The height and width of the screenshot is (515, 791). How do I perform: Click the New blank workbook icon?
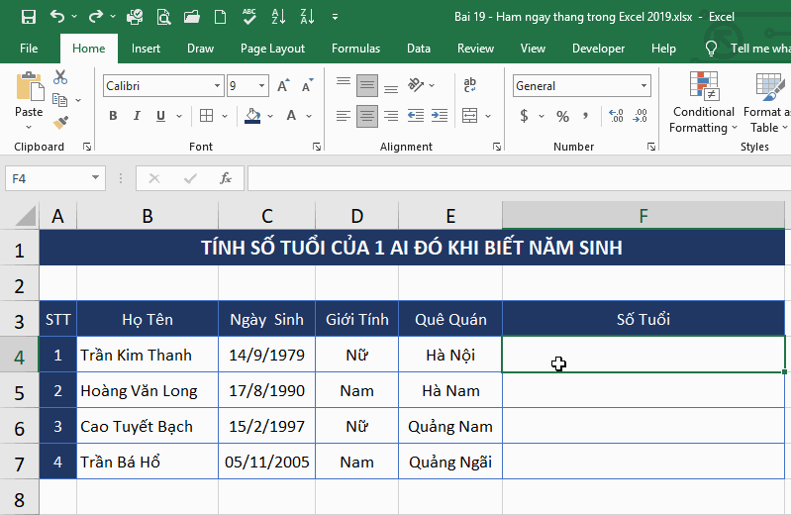pyautogui.click(x=220, y=17)
